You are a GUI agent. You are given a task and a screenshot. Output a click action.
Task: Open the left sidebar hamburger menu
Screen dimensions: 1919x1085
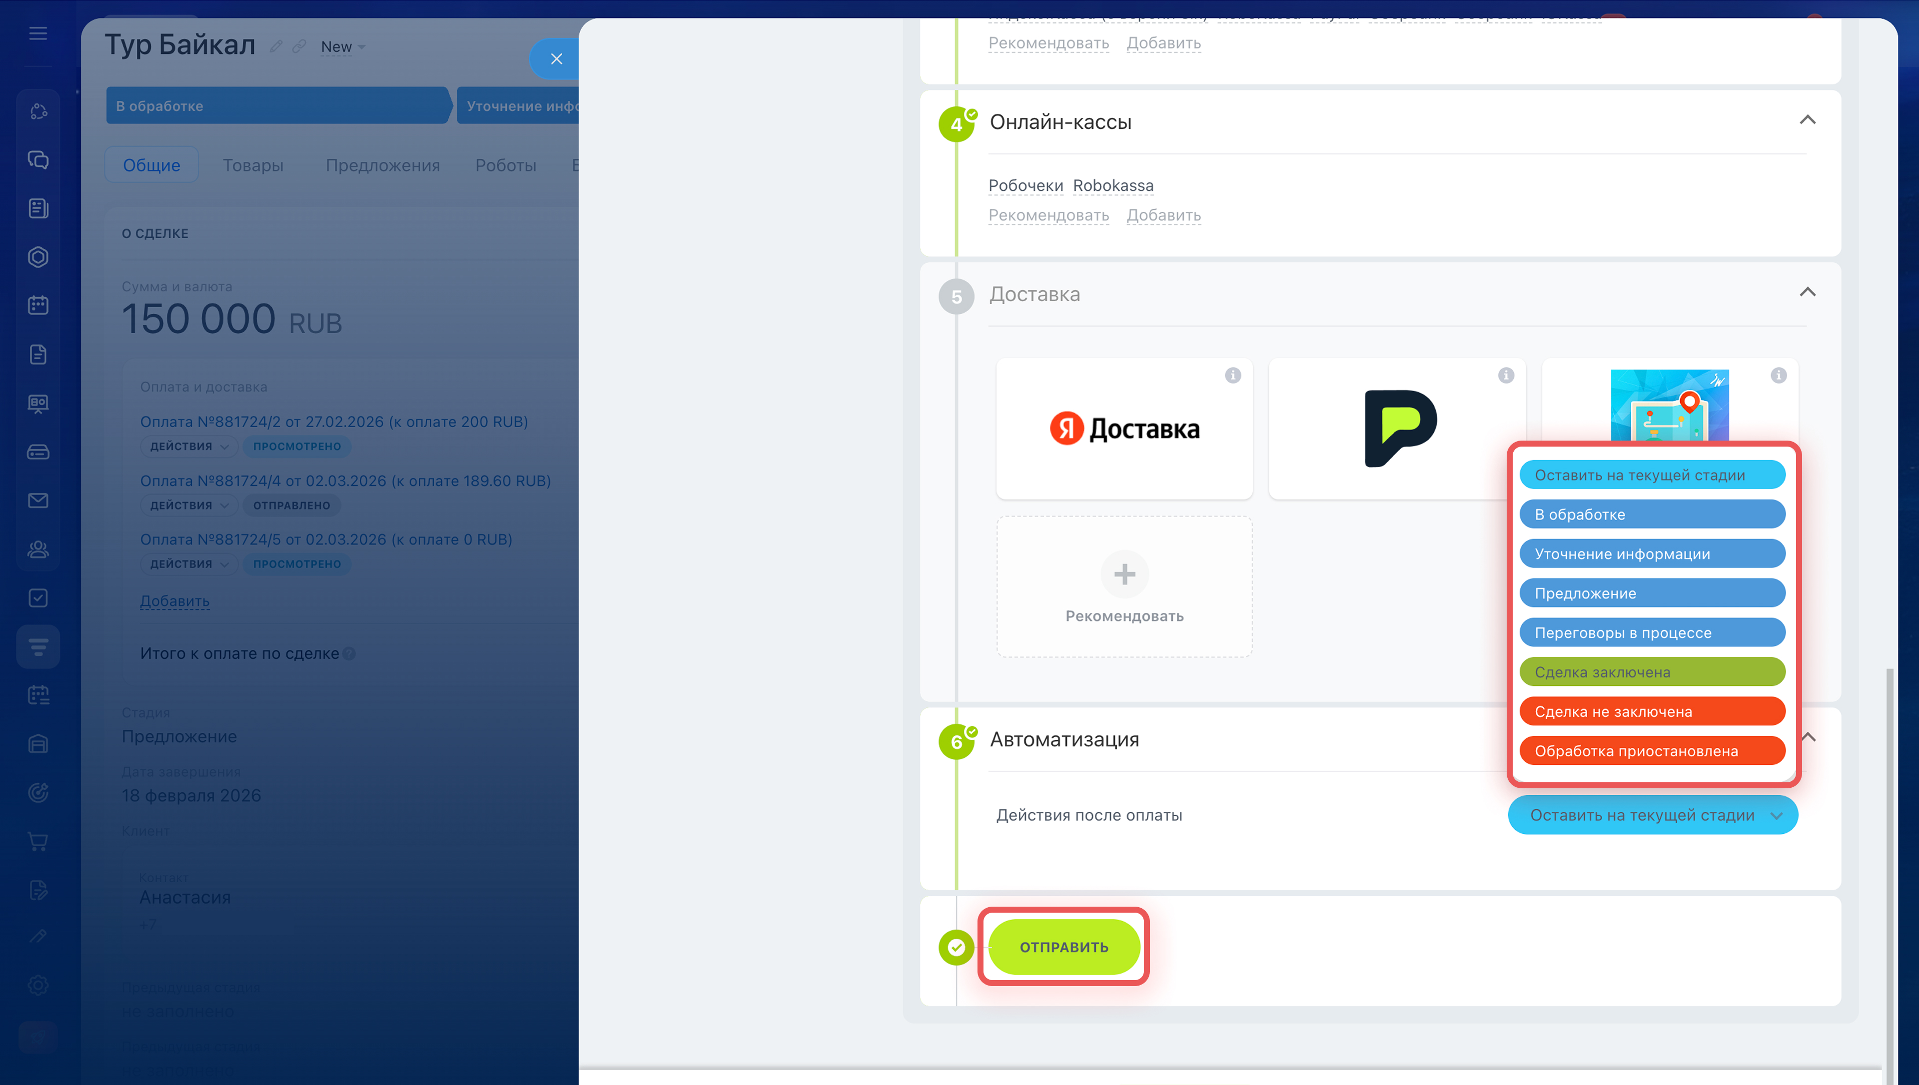point(38,33)
